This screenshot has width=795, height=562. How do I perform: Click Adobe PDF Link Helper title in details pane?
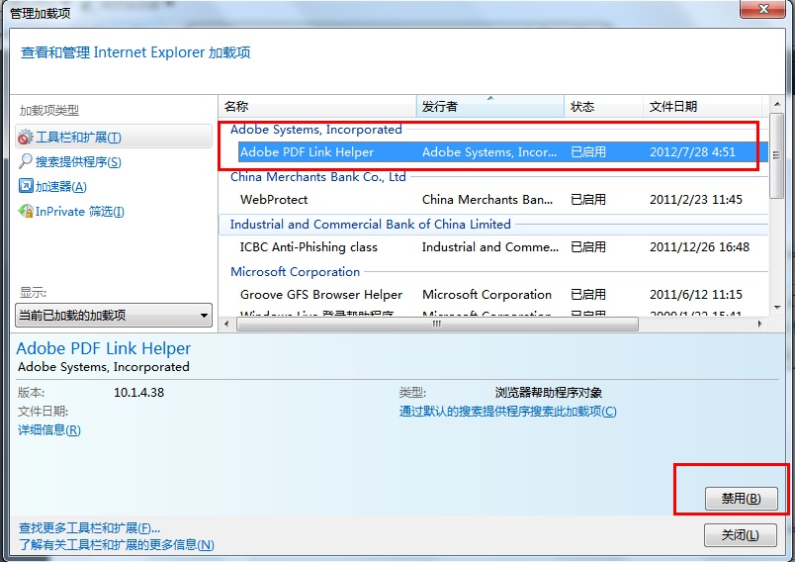(x=104, y=348)
